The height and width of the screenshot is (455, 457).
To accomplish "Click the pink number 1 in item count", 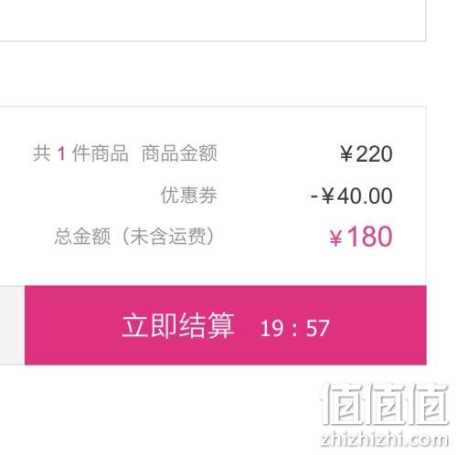I will click(61, 153).
